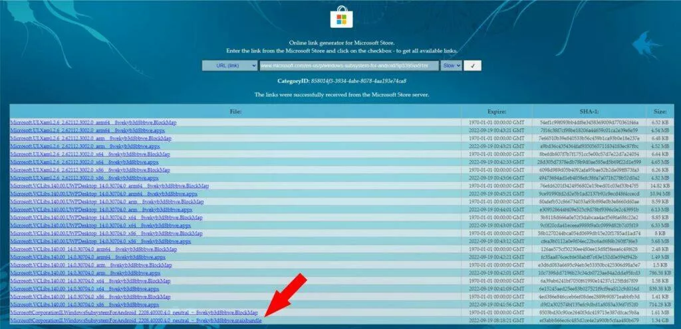The height and width of the screenshot is (329, 681).
Task: Select the '1.49 MB' size cell
Action: click(x=660, y=257)
